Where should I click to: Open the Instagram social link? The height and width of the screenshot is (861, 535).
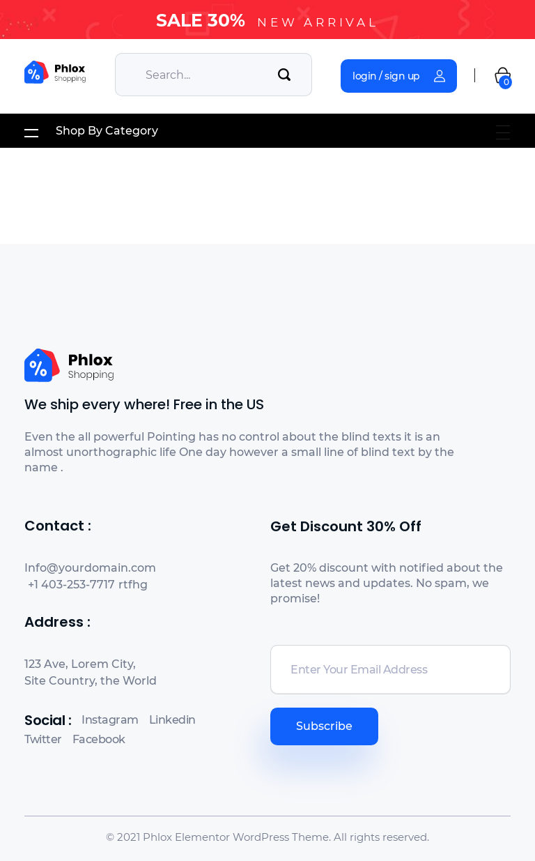(110, 720)
